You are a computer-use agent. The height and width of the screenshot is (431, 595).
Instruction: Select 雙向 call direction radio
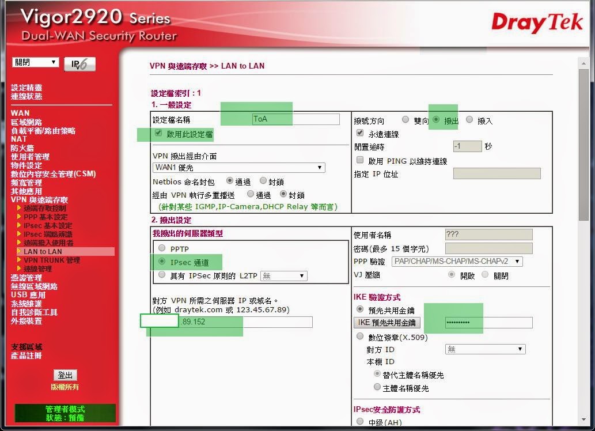405,120
